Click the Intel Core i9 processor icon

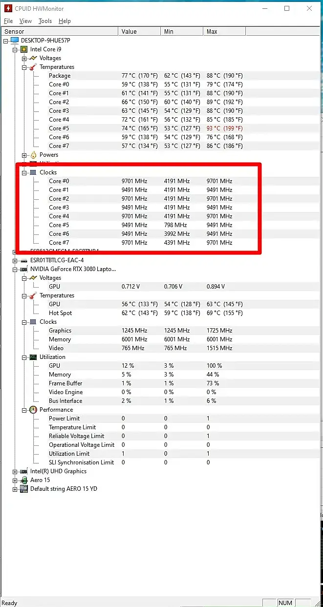pyautogui.click(x=24, y=49)
